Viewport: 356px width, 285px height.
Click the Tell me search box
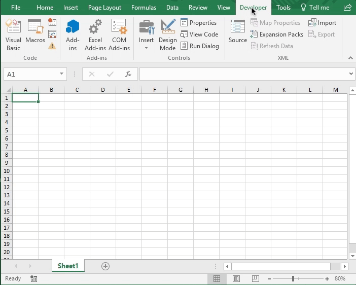pos(315,8)
